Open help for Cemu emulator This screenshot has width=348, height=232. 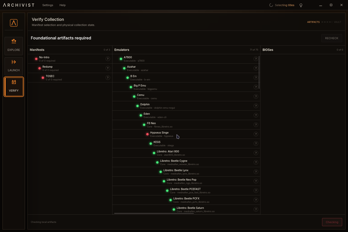click(x=256, y=96)
